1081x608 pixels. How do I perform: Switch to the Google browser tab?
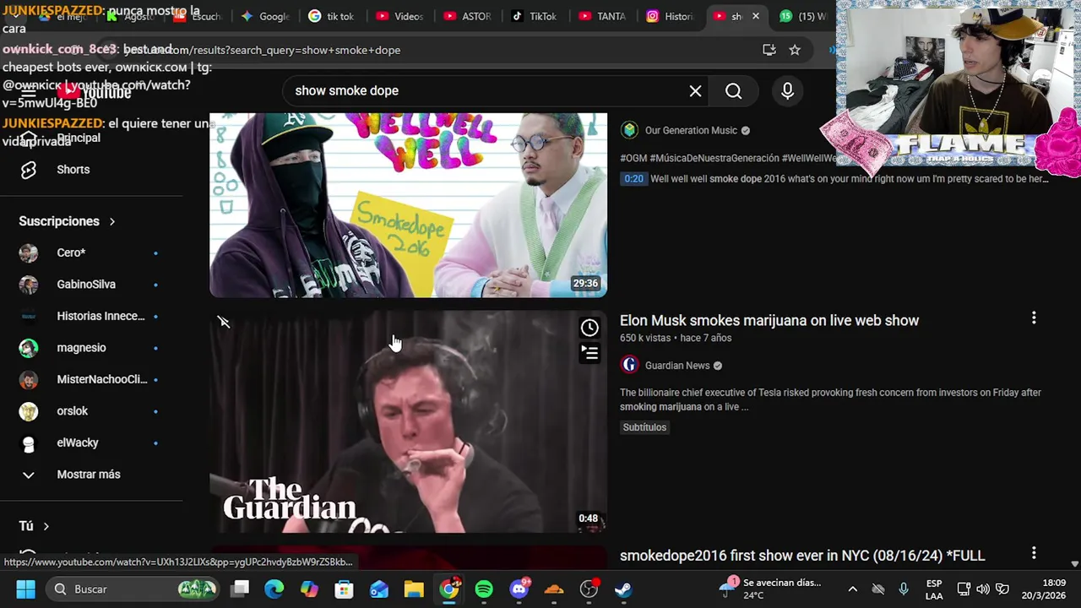[265, 16]
